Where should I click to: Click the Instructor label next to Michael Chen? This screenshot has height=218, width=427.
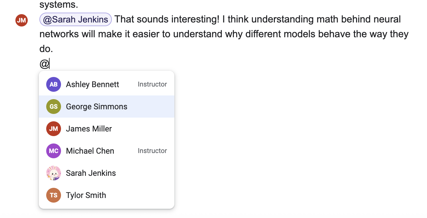pyautogui.click(x=152, y=151)
